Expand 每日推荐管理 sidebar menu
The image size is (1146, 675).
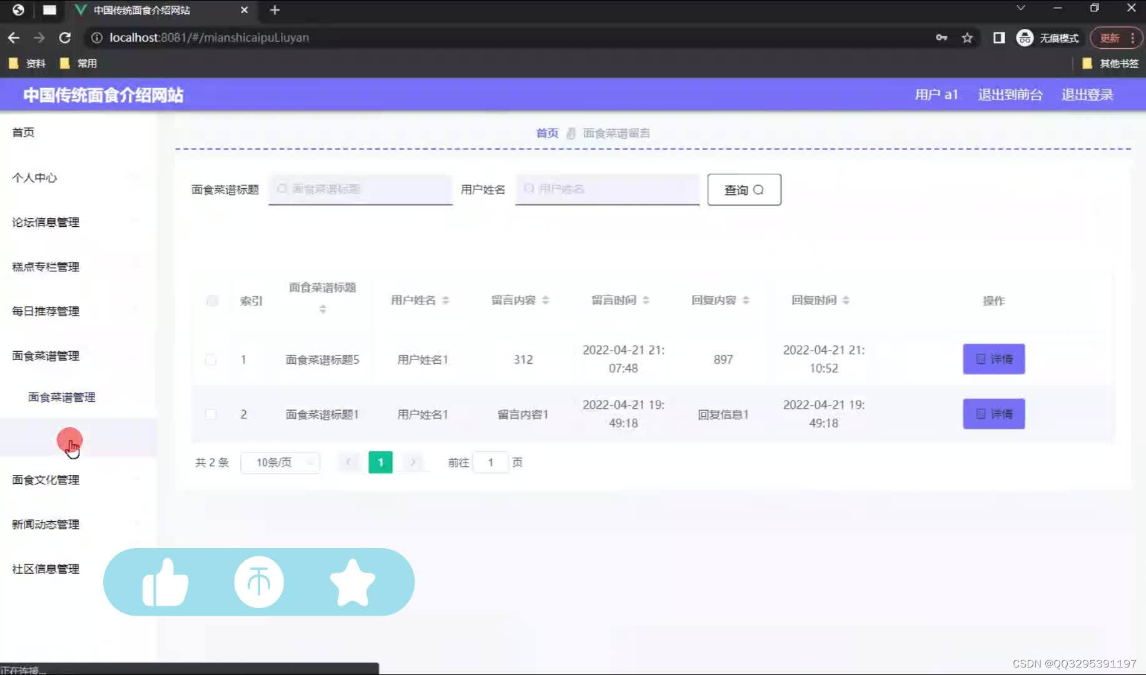tap(78, 311)
